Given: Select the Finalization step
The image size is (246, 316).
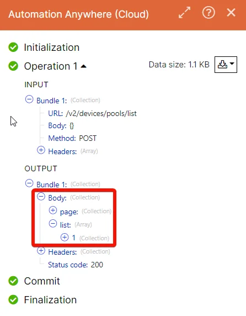Looking at the screenshot, I should pos(50,299).
